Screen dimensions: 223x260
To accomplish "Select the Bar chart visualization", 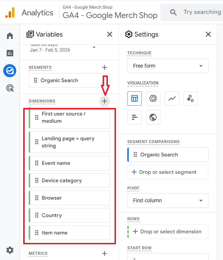I will pos(135,117).
